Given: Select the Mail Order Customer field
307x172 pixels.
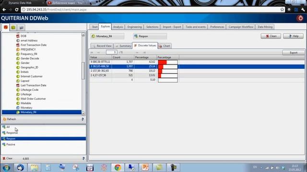Looking at the screenshot, I should [x=33, y=99].
